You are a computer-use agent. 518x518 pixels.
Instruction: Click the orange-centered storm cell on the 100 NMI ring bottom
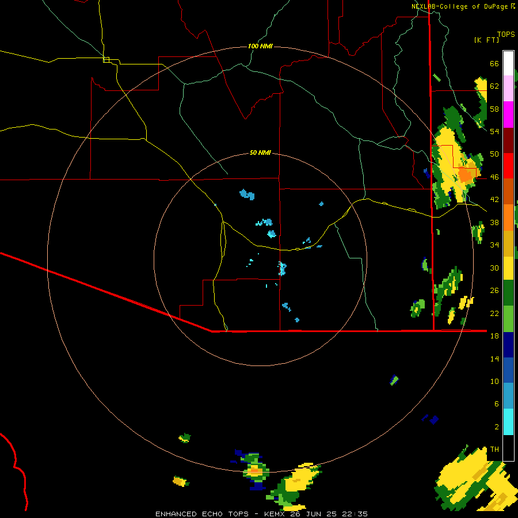255,470
